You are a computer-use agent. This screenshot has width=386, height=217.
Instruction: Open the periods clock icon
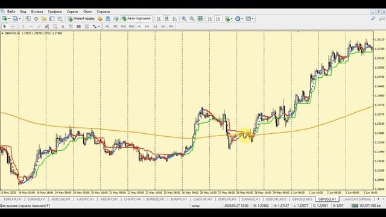238,19
